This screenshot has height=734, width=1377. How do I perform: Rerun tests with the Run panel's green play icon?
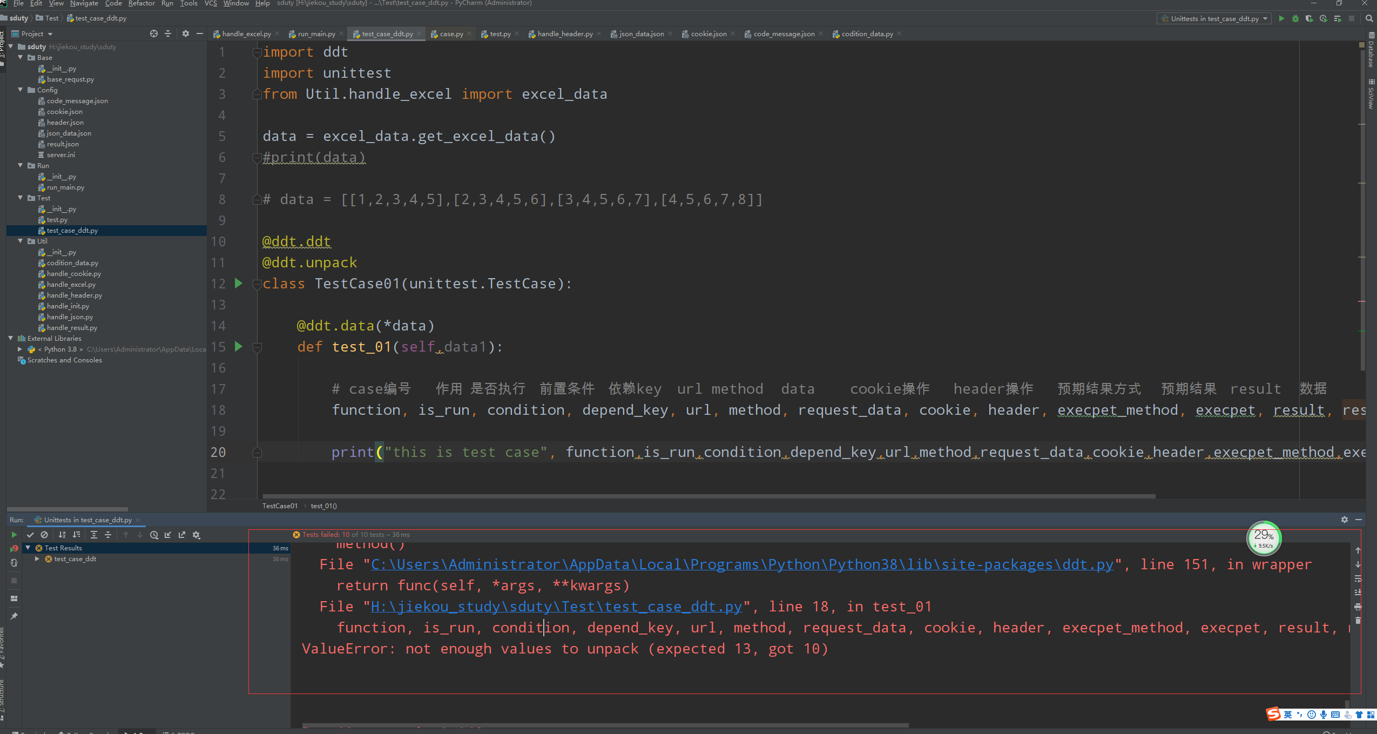(14, 535)
